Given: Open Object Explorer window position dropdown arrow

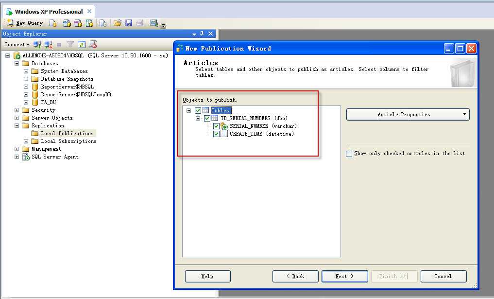Looking at the screenshot, I should pyautogui.click(x=194, y=34).
